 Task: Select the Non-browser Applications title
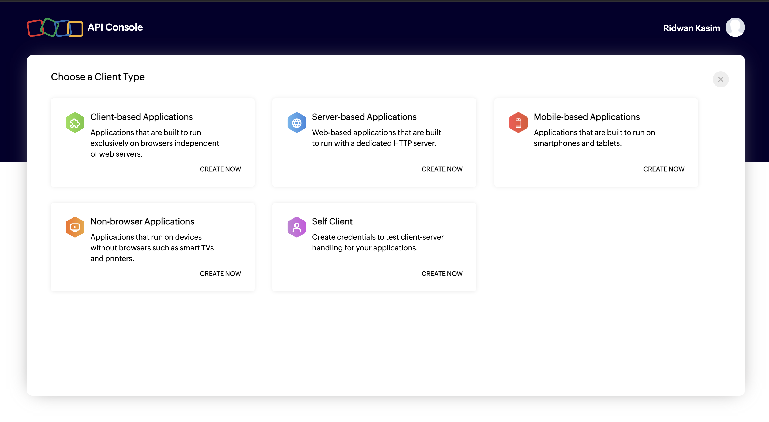142,221
